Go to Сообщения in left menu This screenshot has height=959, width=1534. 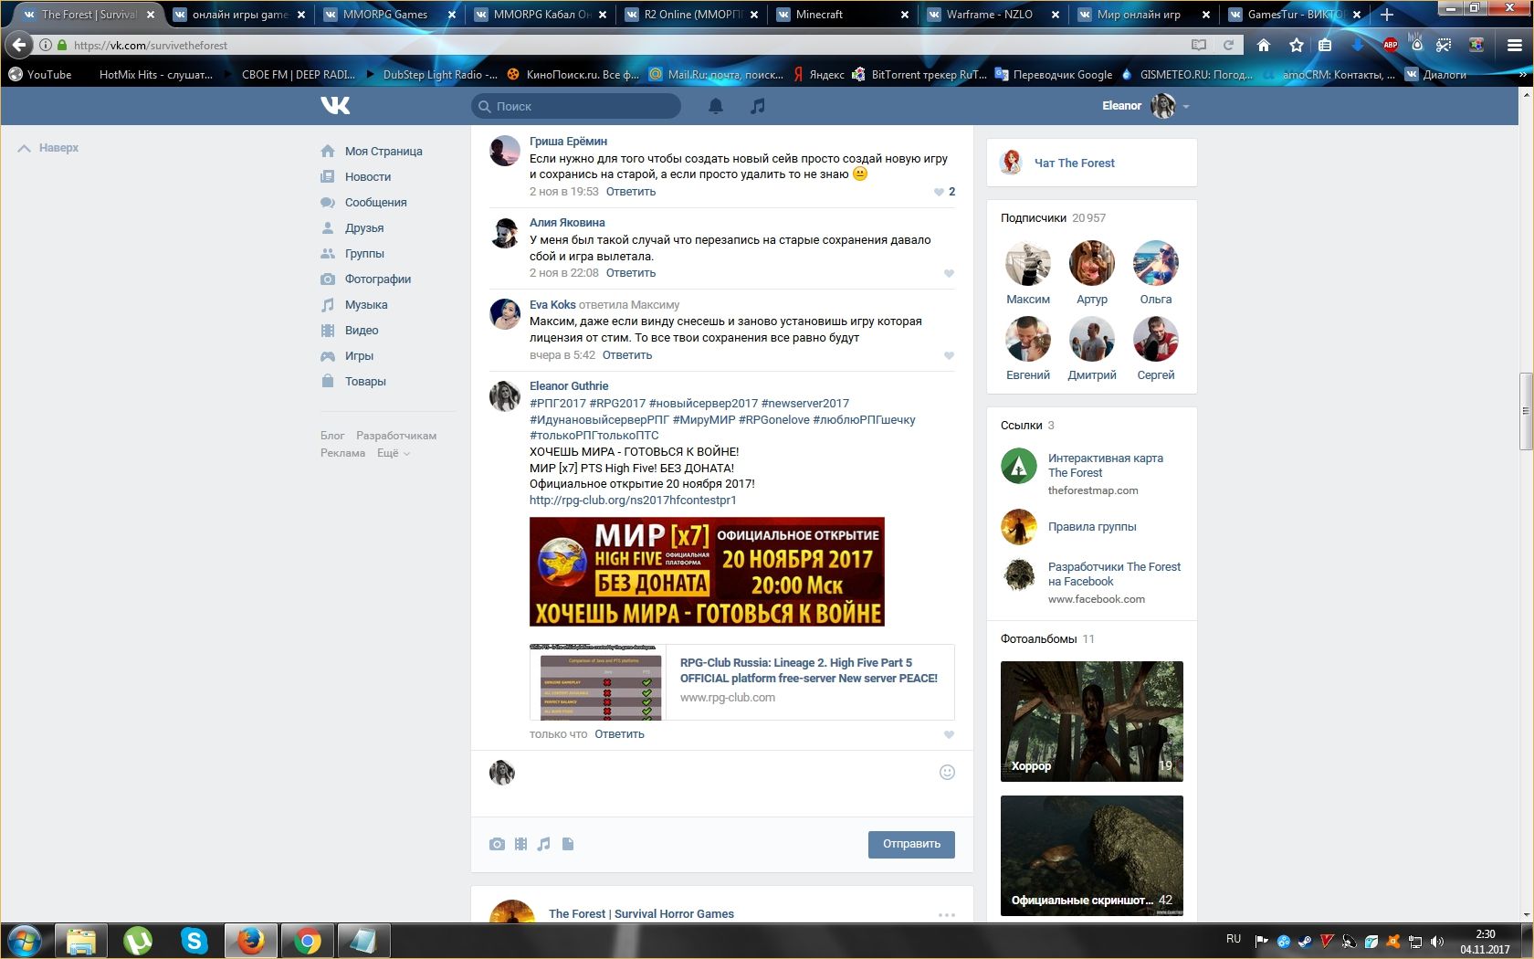(x=375, y=203)
